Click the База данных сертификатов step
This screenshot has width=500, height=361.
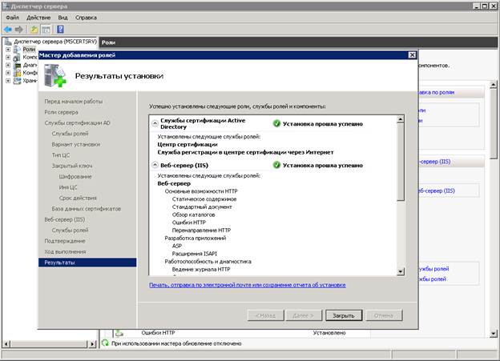[x=87, y=209]
